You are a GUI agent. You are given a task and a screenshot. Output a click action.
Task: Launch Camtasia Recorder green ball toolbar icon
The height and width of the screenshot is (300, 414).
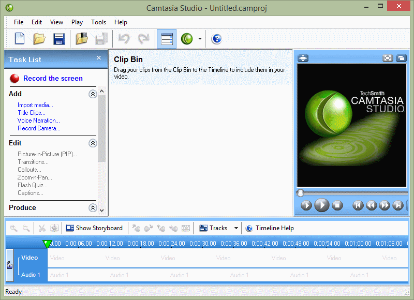coord(187,39)
